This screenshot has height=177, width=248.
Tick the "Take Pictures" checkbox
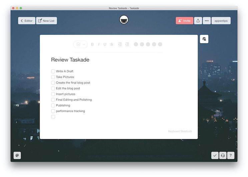[x=53, y=77]
